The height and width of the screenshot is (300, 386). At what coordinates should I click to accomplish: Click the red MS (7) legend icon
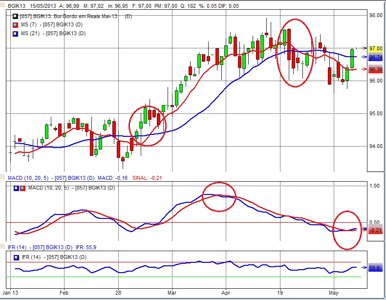(x=15, y=24)
